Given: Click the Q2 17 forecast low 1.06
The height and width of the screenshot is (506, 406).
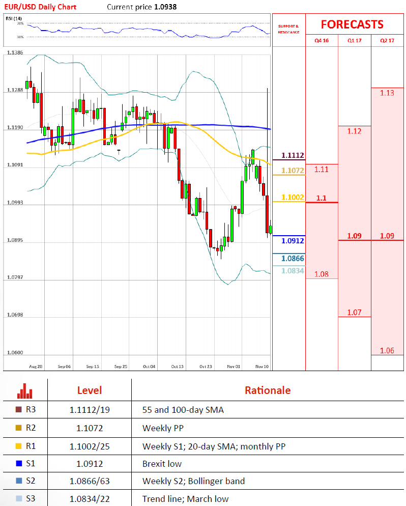Looking at the screenshot, I should click(x=387, y=350).
